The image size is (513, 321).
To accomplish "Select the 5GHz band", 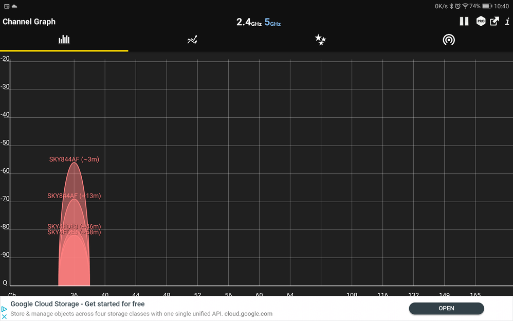I will coord(272,22).
